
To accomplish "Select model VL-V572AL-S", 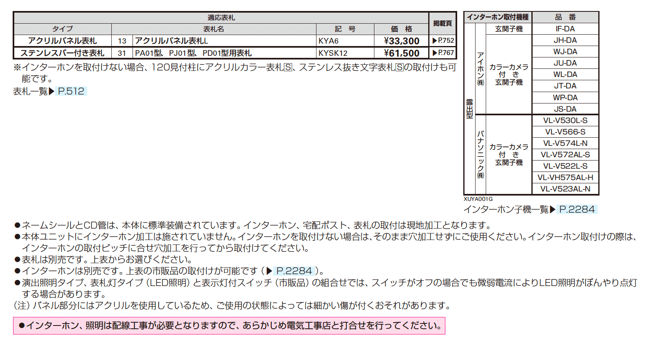I will [565, 154].
